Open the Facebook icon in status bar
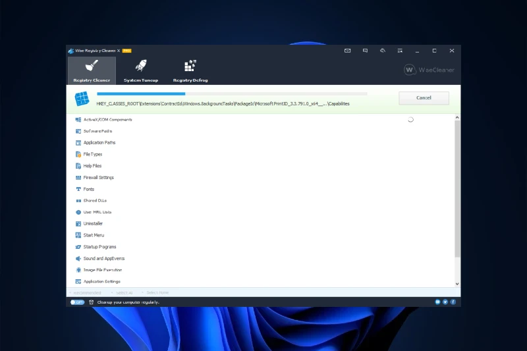Image resolution: width=527 pixels, height=351 pixels. (453, 302)
